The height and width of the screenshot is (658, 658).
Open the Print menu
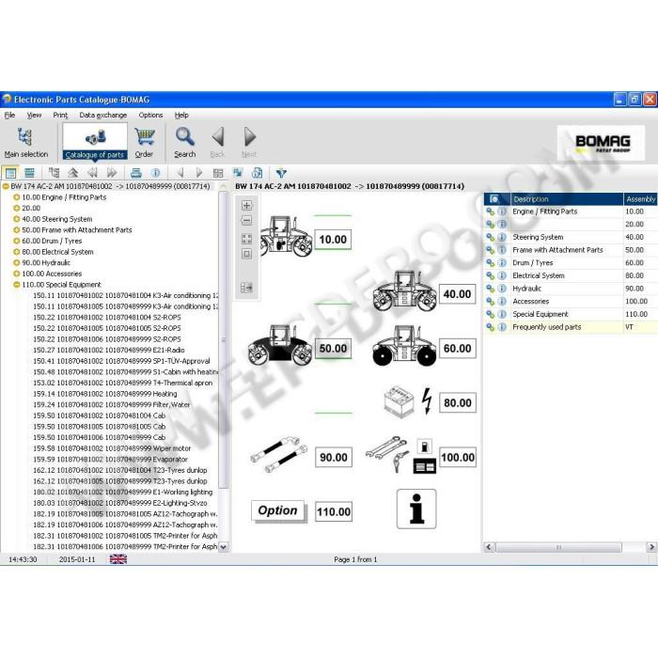tap(60, 115)
